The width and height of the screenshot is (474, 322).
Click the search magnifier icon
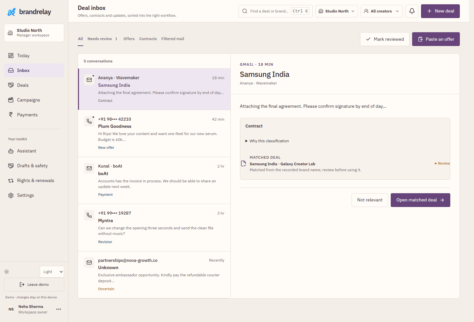coord(245,11)
